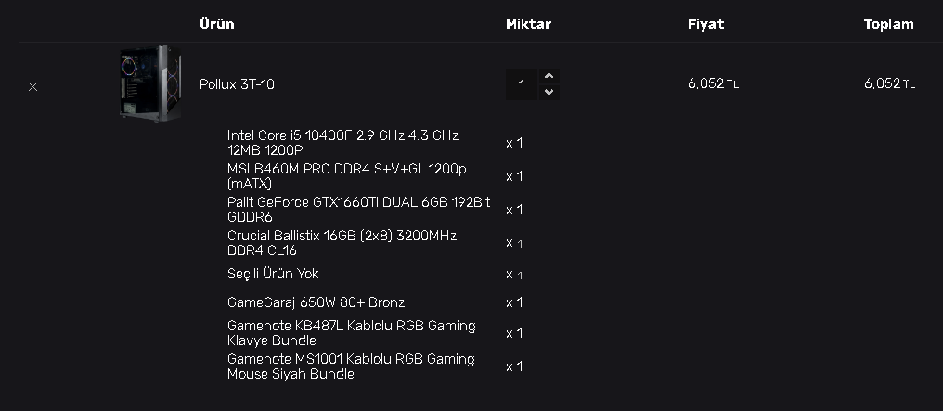Remove Pollux 3T-10 from the cart
Viewport: 943px width, 411px height.
(x=33, y=86)
